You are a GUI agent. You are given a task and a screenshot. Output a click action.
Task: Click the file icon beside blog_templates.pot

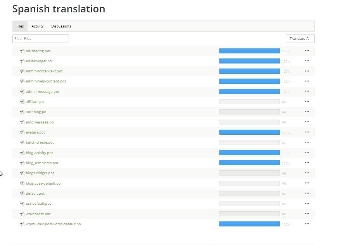point(22,163)
